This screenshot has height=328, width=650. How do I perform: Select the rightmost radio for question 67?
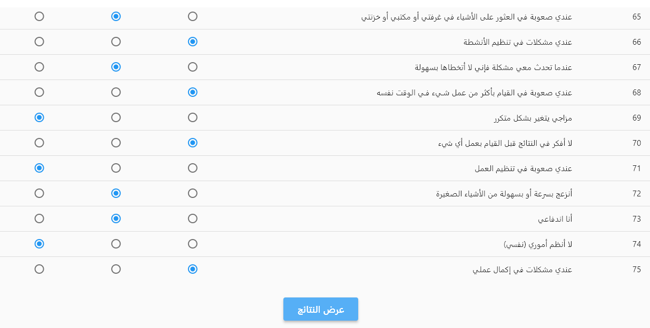click(x=193, y=67)
